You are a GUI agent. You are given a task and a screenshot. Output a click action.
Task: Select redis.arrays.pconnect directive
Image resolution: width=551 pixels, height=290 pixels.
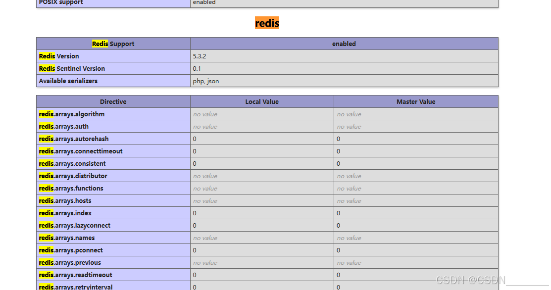point(113,250)
